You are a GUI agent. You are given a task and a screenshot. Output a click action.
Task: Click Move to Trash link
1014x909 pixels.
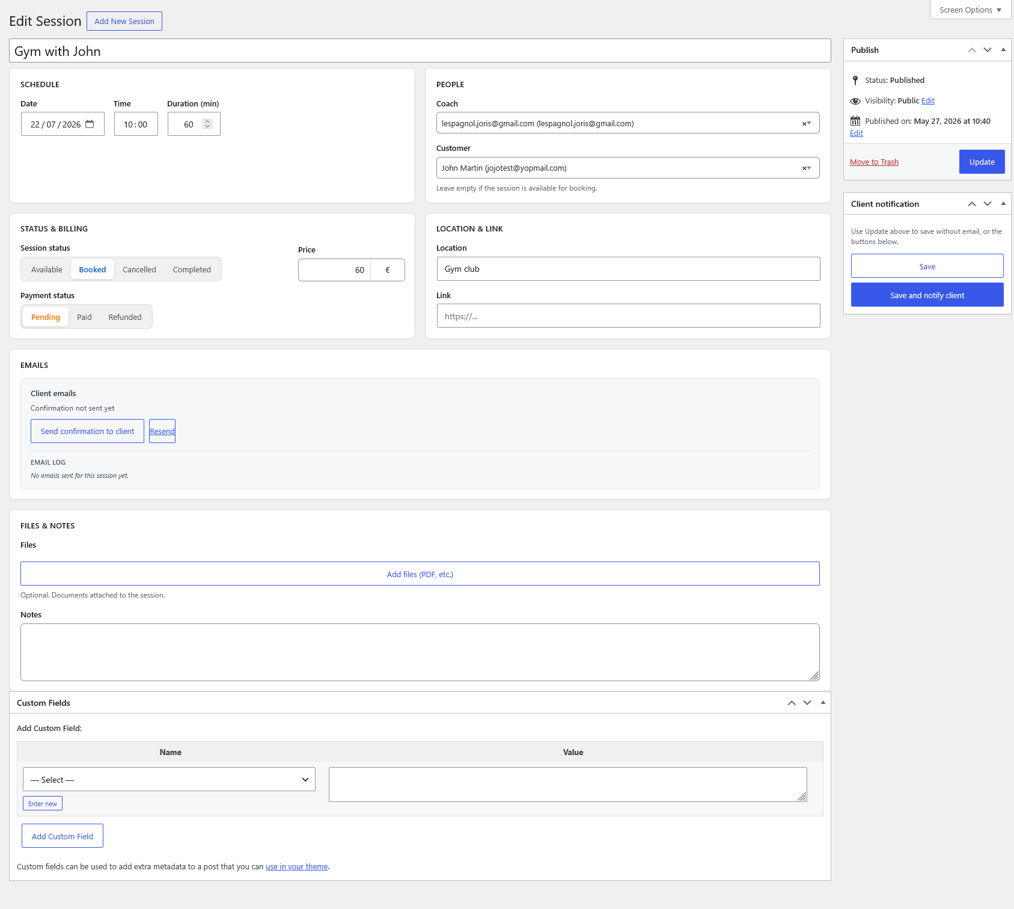click(x=874, y=162)
